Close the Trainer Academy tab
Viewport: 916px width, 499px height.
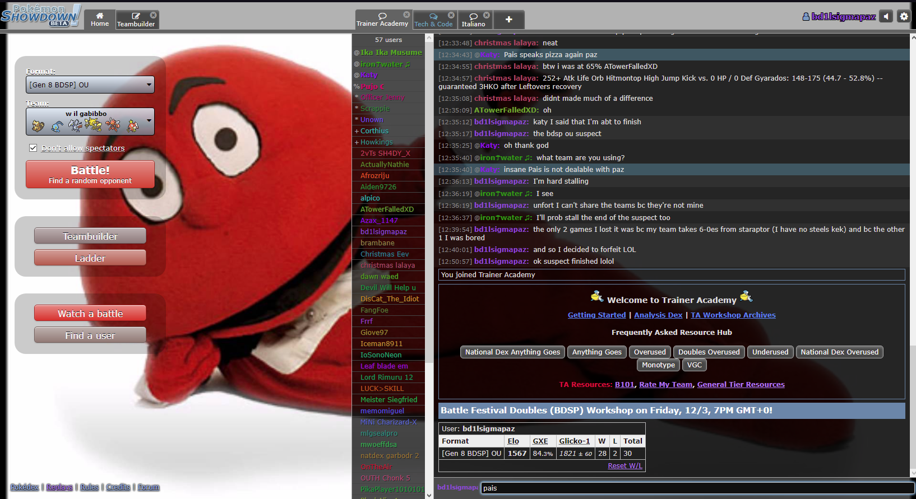click(x=407, y=15)
